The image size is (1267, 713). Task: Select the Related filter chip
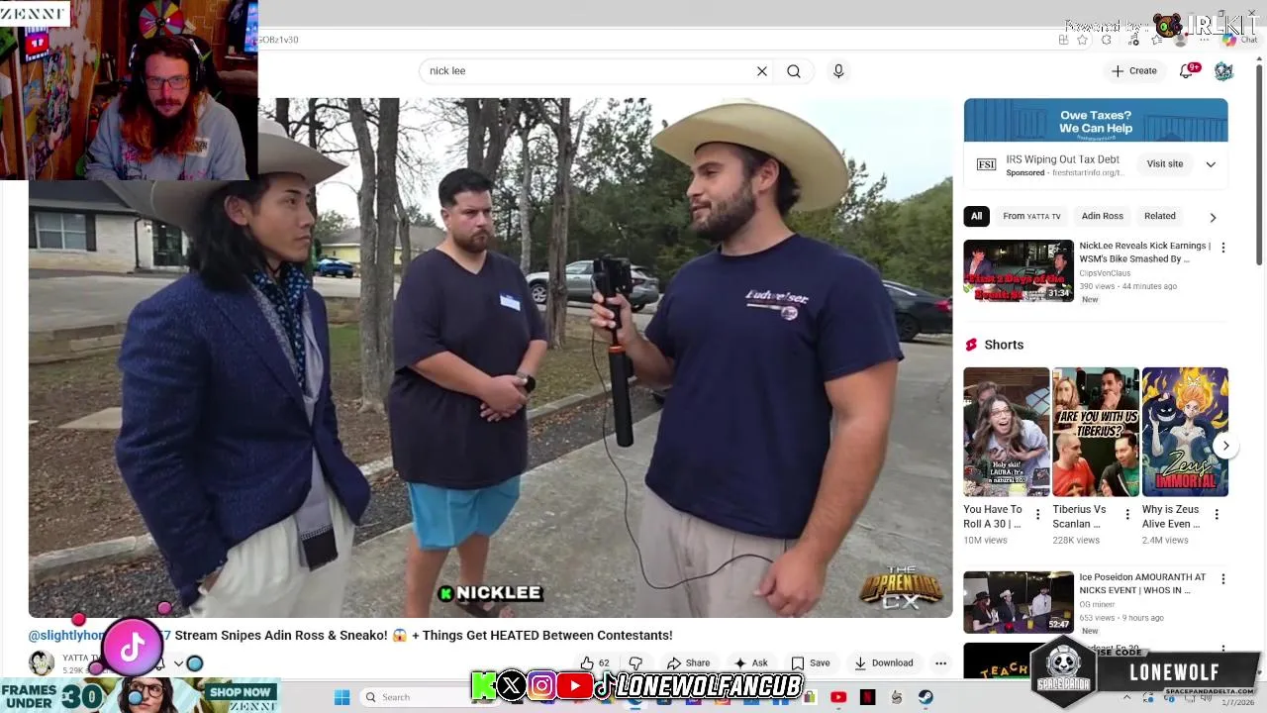pos(1160,216)
